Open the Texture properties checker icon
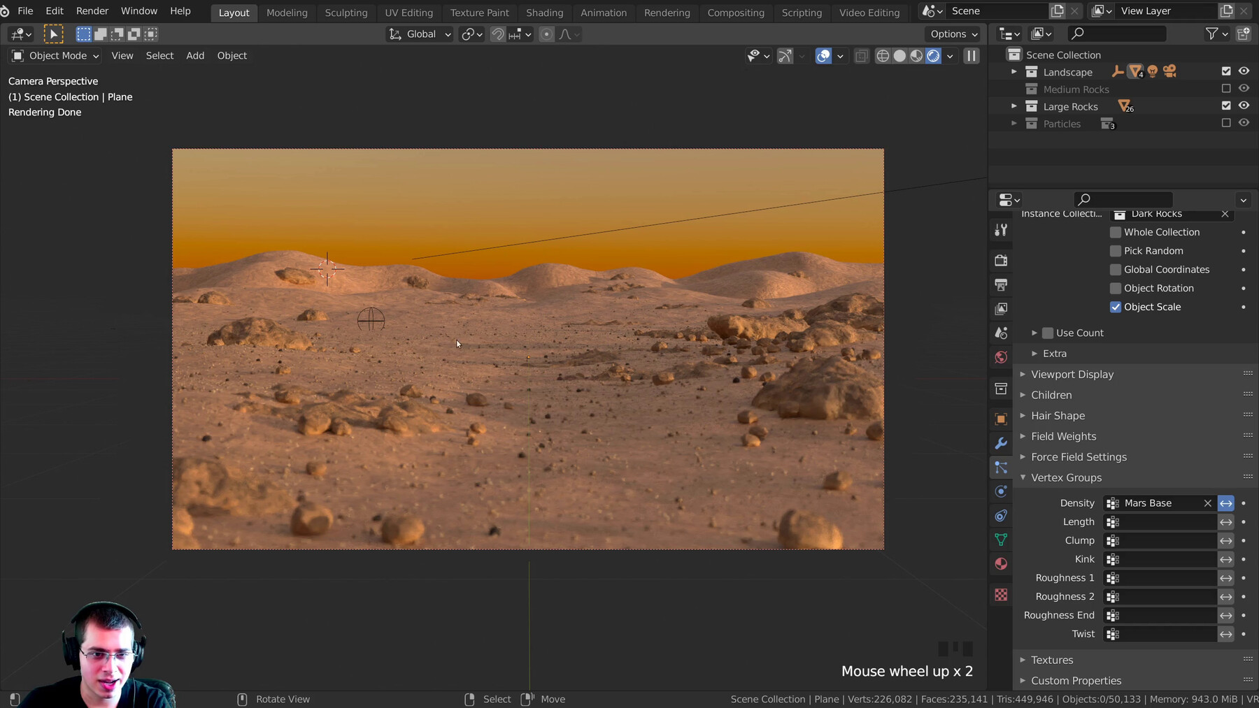1259x708 pixels. (x=1001, y=595)
